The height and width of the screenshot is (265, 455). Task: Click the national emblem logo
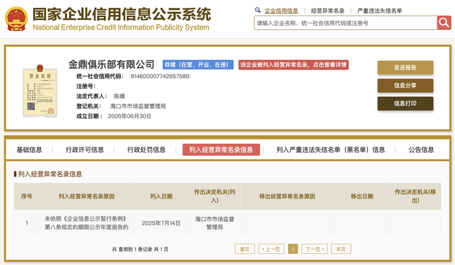[x=16, y=19]
